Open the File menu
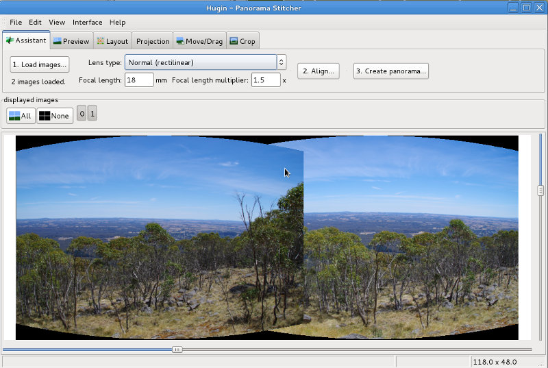 coord(16,23)
